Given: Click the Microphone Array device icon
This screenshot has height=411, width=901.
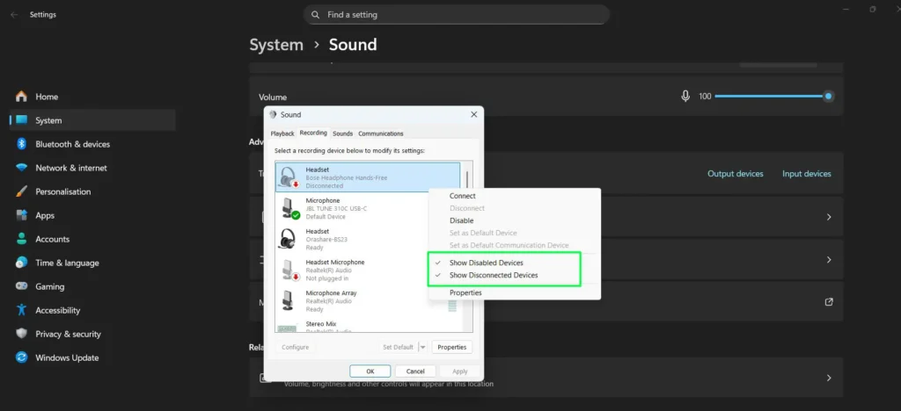Looking at the screenshot, I should tap(288, 299).
